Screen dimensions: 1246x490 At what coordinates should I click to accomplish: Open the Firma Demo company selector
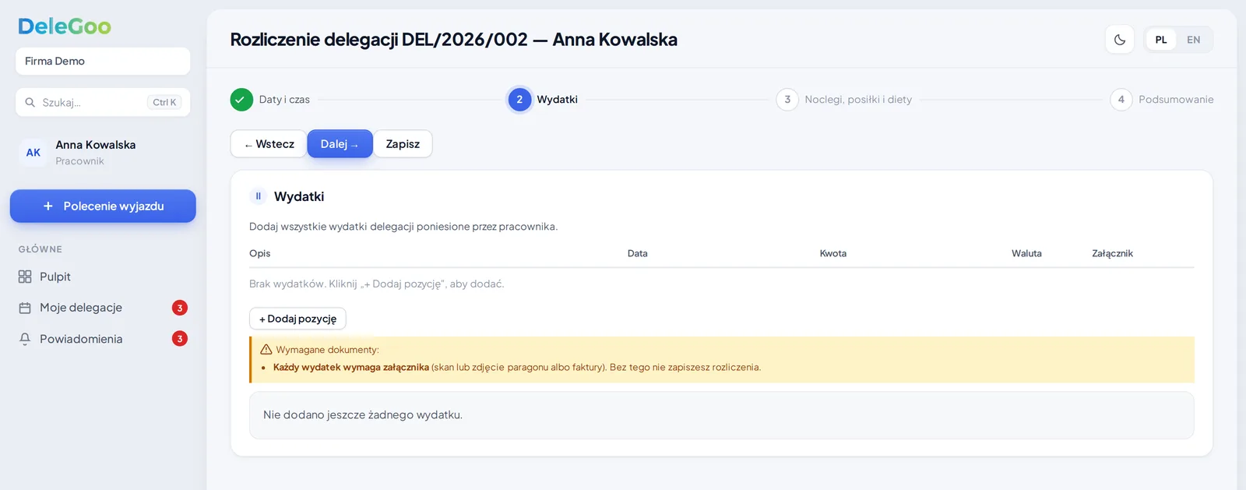click(x=103, y=61)
